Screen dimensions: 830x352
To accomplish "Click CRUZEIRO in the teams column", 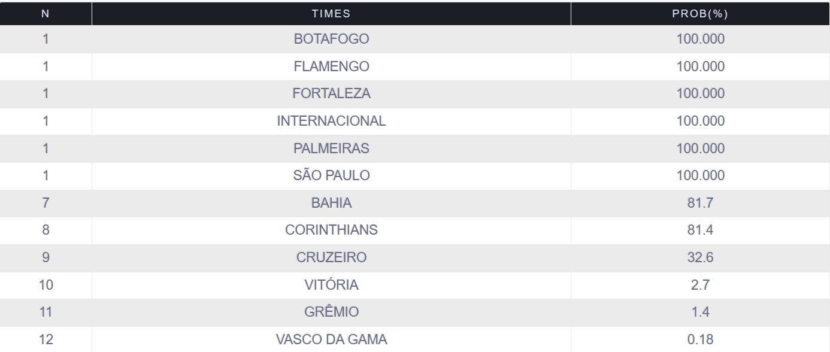I will pyautogui.click(x=331, y=257).
